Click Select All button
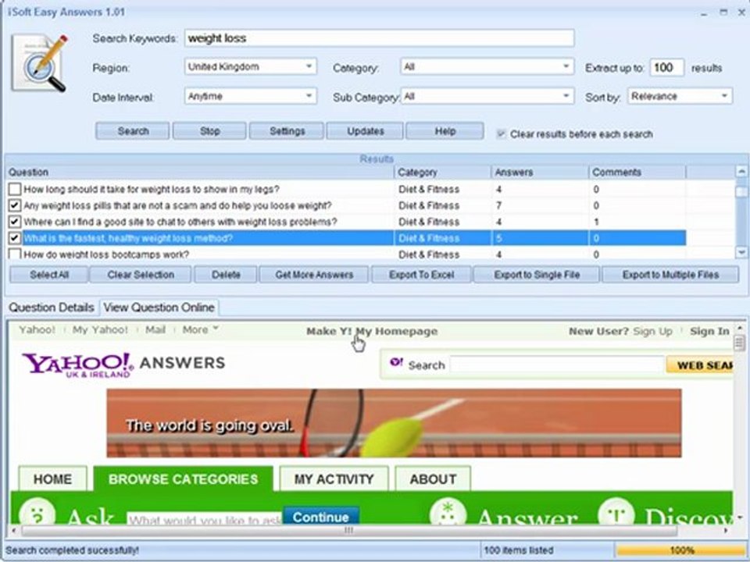 pos(48,275)
